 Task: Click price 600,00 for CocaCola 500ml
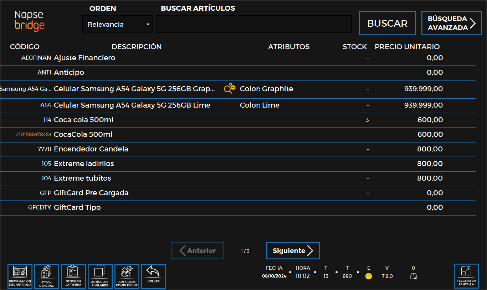click(x=430, y=134)
